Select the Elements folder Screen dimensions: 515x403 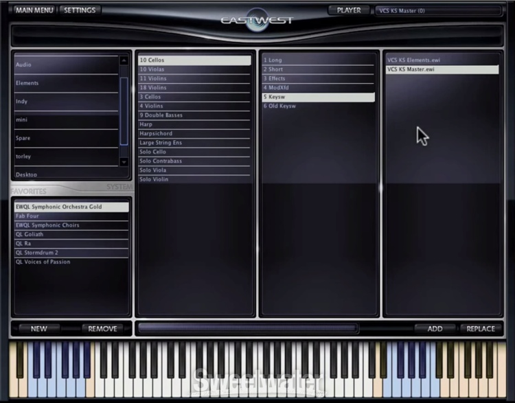(x=66, y=83)
